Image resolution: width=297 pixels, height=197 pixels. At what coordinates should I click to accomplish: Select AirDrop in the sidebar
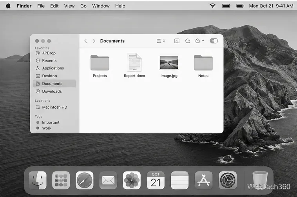(54, 53)
